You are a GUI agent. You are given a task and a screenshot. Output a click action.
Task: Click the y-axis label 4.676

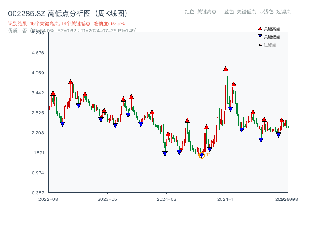pyautogui.click(x=38, y=53)
